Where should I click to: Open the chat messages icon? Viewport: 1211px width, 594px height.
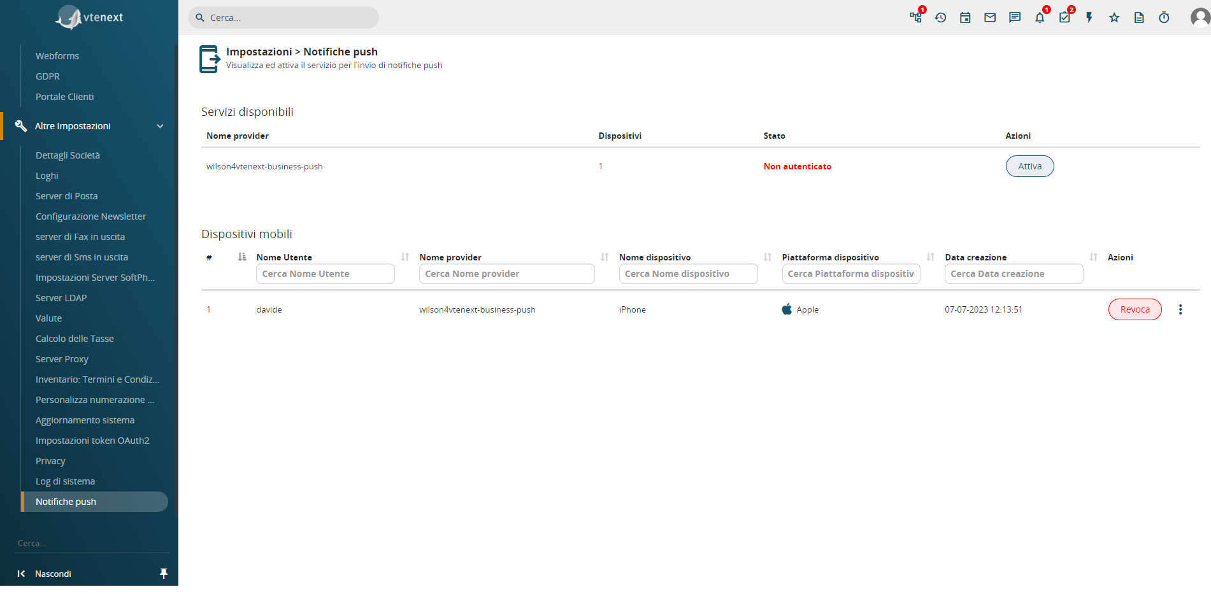[1015, 17]
